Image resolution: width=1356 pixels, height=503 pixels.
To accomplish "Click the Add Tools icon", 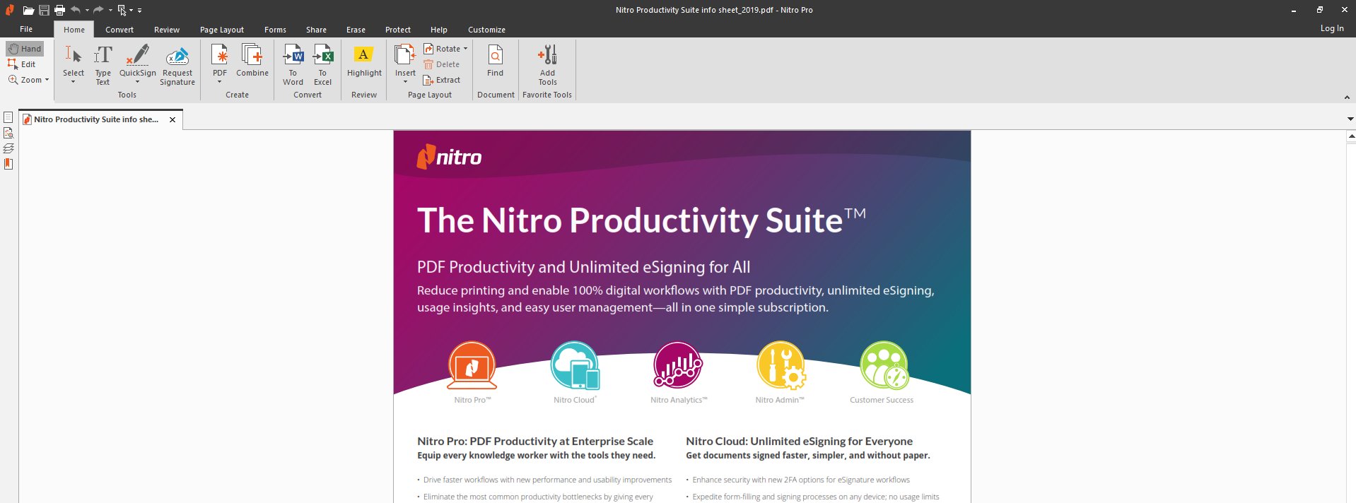I will click(547, 55).
